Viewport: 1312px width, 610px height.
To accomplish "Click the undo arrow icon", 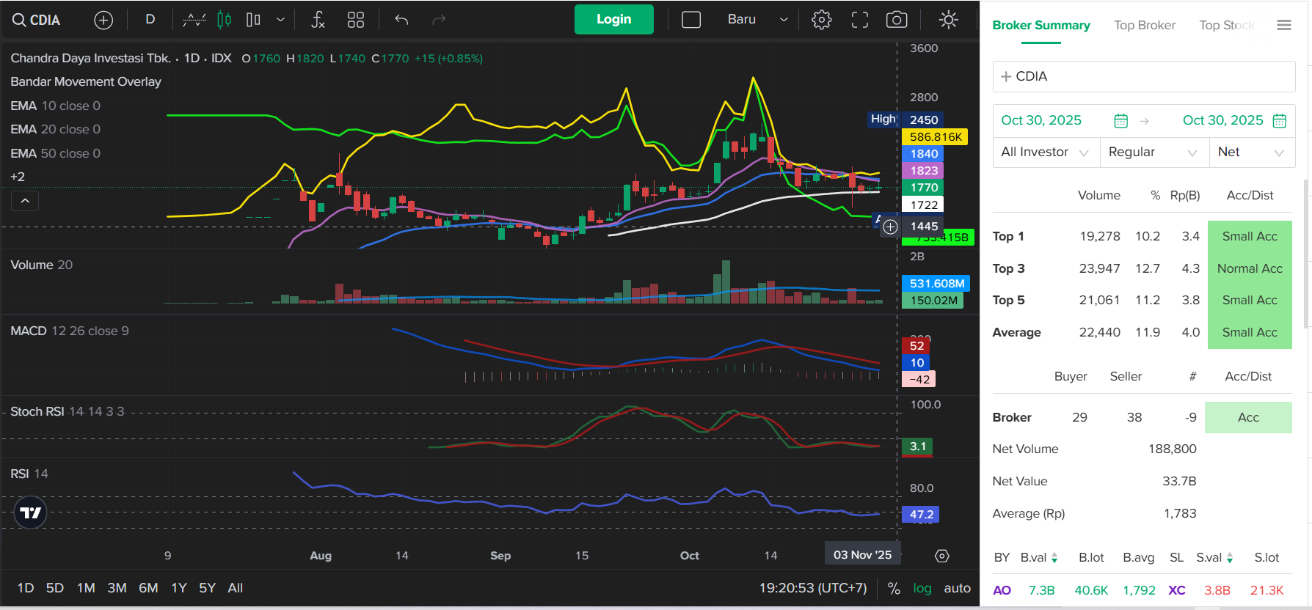I will click(401, 20).
